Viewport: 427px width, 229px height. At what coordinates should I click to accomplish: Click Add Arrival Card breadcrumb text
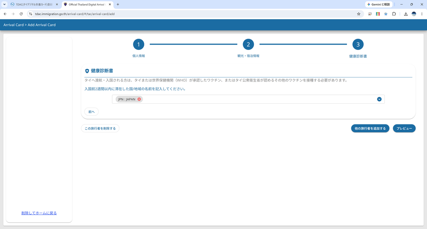point(42,25)
